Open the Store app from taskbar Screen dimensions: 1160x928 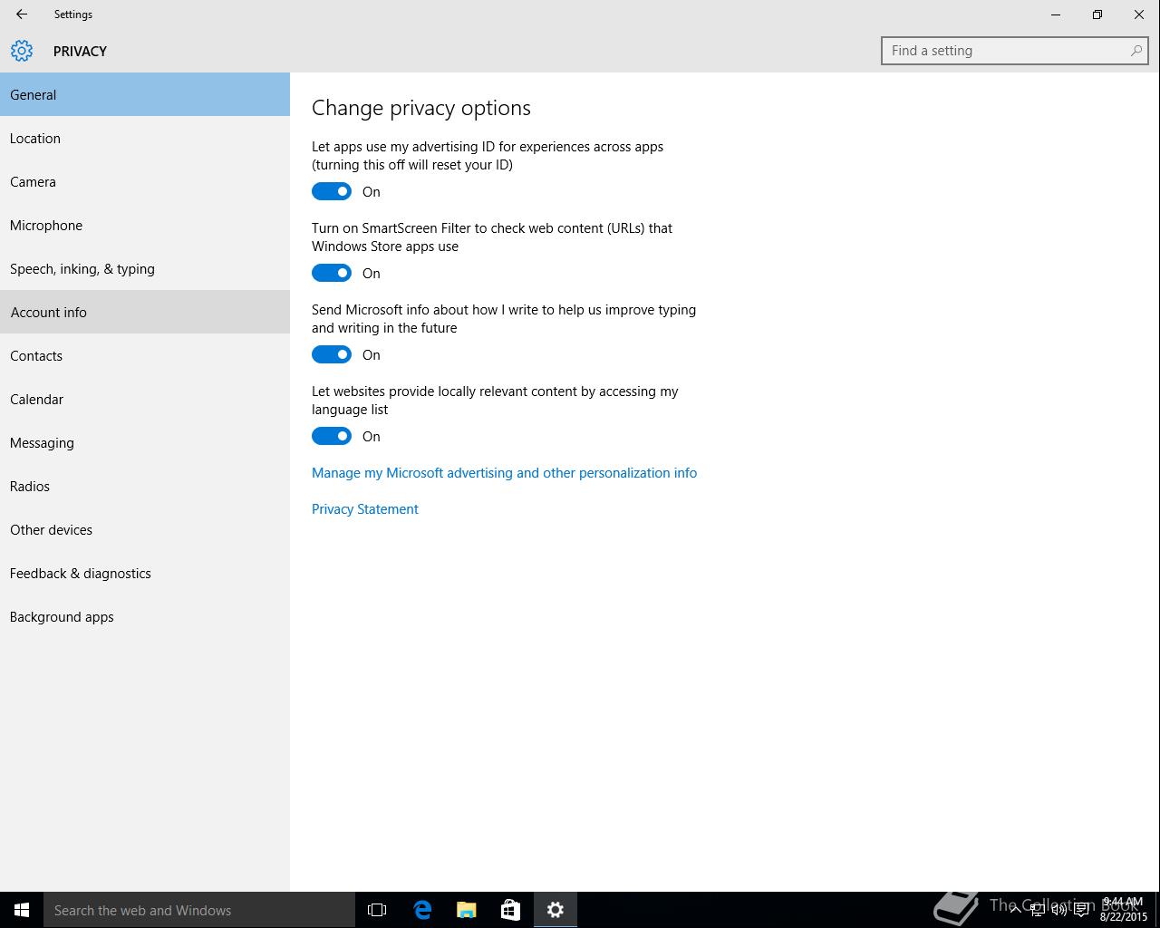coord(511,910)
